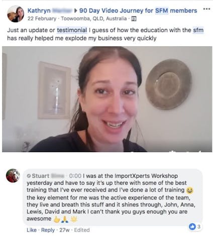Open Stuart's profile picture
Screen dimensions: 213x236
point(13,176)
